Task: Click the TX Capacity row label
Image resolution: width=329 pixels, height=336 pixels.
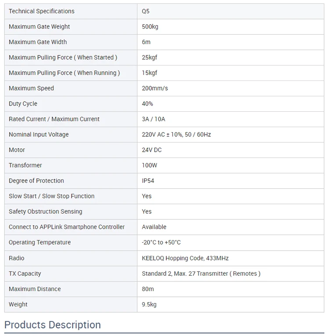Action: (x=25, y=273)
